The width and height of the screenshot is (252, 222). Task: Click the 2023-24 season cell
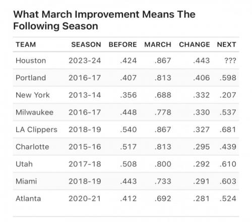point(85,61)
